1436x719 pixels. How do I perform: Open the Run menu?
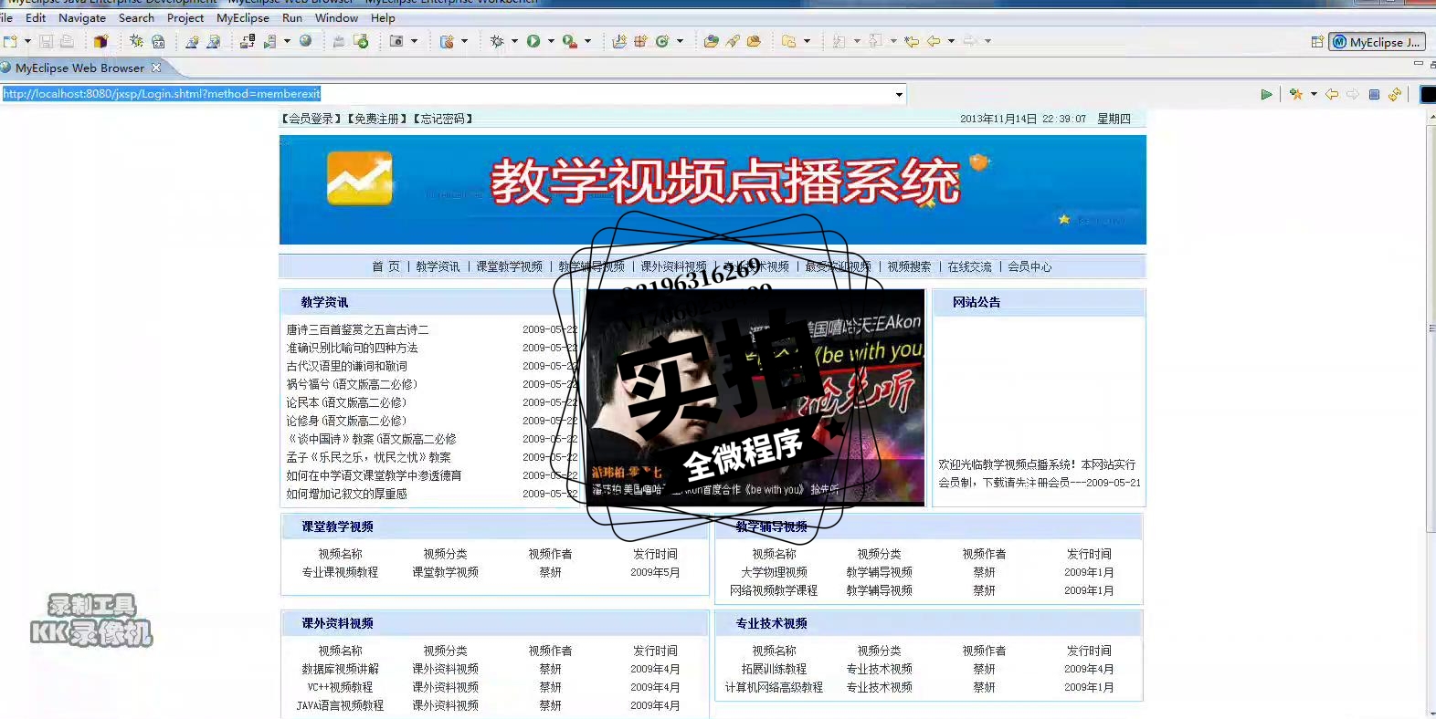click(x=292, y=17)
